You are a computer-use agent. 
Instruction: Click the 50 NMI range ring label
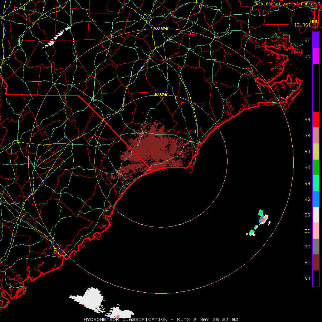click(161, 94)
